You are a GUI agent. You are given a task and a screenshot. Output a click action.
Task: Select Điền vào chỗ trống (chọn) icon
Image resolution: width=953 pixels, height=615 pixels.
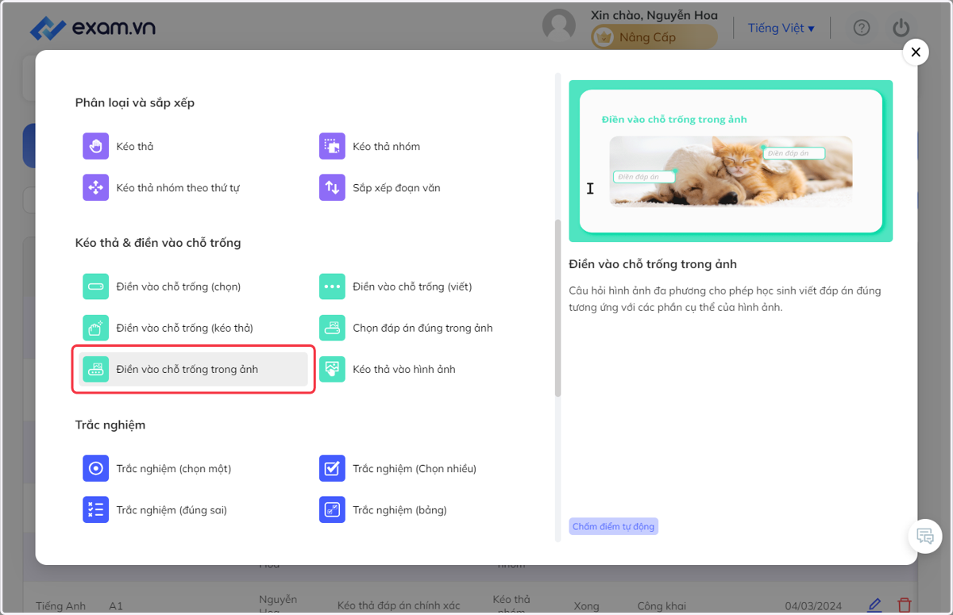coord(95,286)
